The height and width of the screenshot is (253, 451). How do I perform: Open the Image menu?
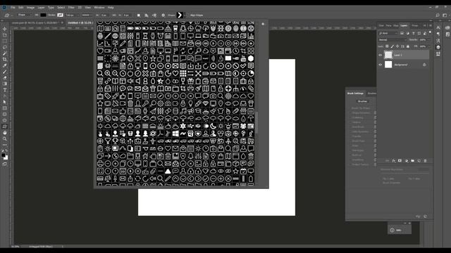pyautogui.click(x=30, y=8)
